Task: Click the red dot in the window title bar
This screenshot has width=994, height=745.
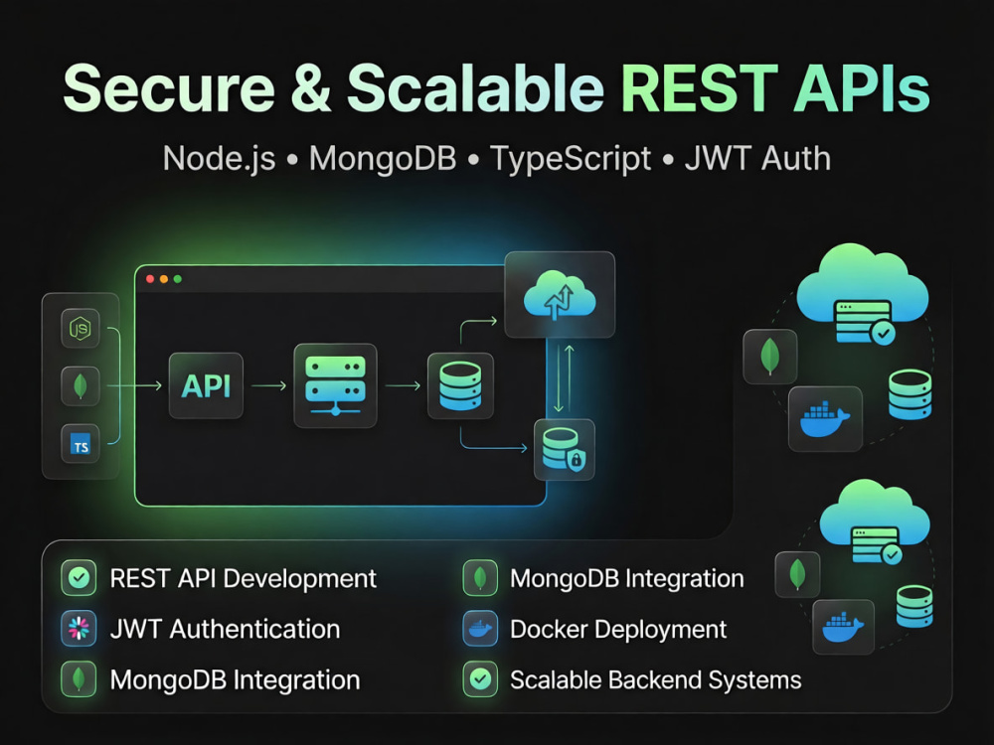Action: [150, 279]
